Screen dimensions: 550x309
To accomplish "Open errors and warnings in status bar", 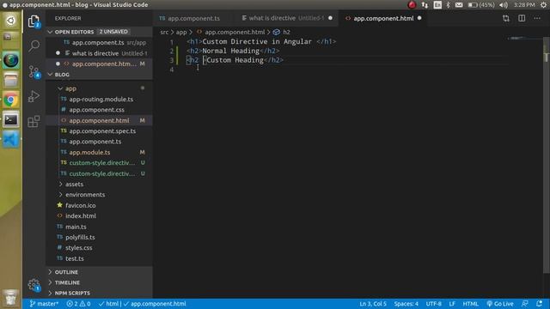I will pos(78,304).
